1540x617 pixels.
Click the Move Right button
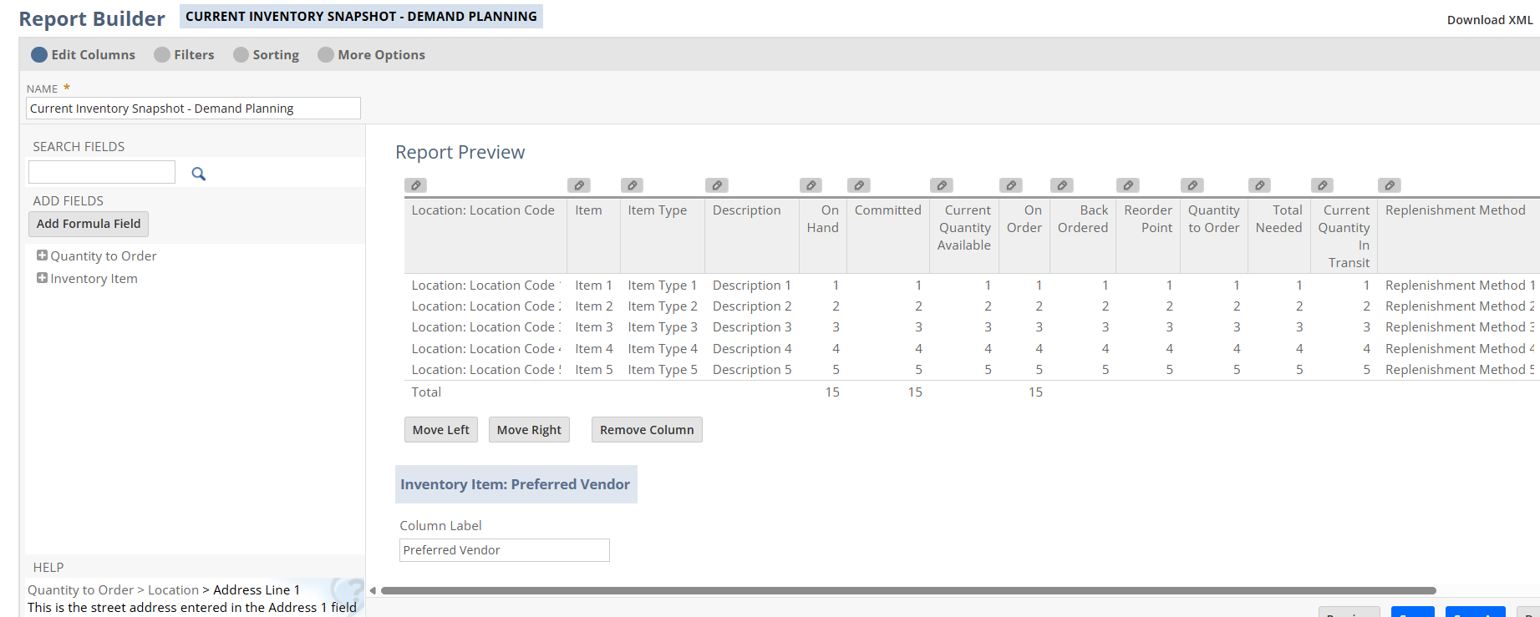pos(529,430)
